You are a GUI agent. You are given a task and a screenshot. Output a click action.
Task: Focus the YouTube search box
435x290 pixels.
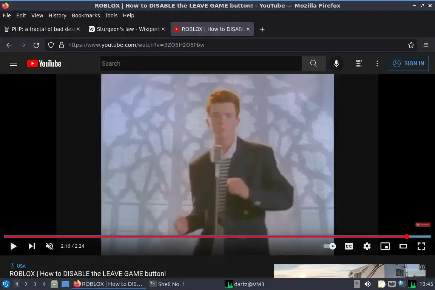[201, 63]
